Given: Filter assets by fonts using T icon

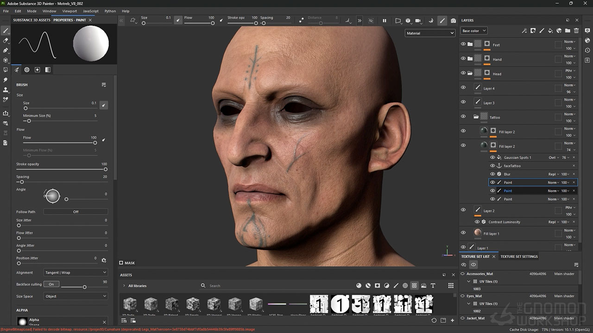Looking at the screenshot, I should pyautogui.click(x=433, y=286).
